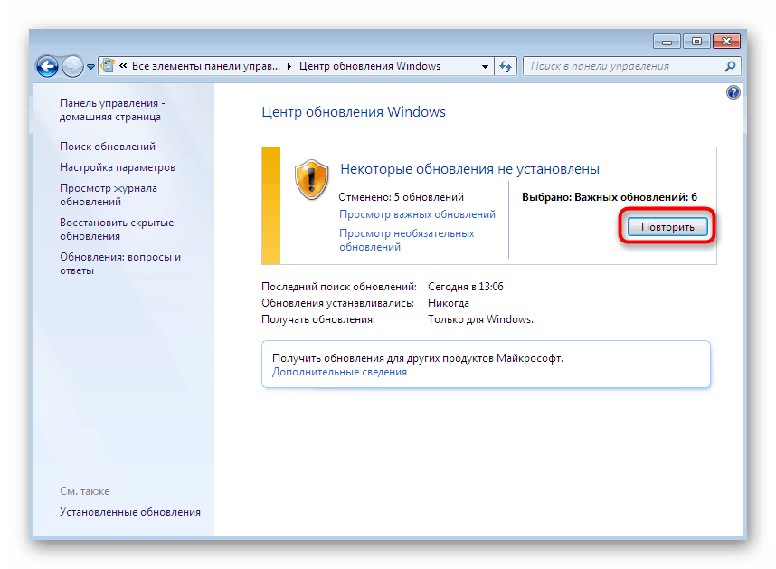
Task: Click text Выбрано: Важных обновлений: 6
Action: point(610,197)
